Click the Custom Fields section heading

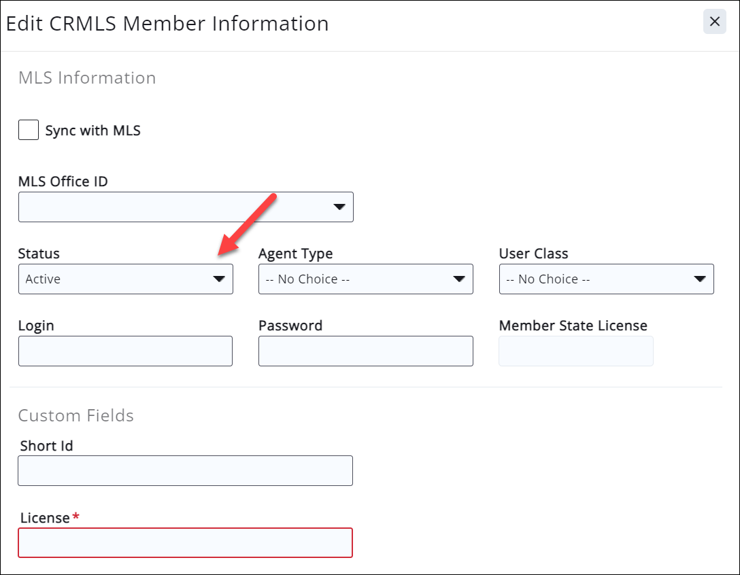[x=76, y=415]
